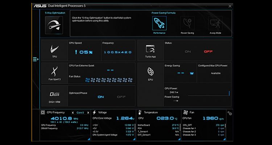This screenshot has height=145, width=272.
Task: Select the Chassis fan 2 row
Action: (203, 132)
